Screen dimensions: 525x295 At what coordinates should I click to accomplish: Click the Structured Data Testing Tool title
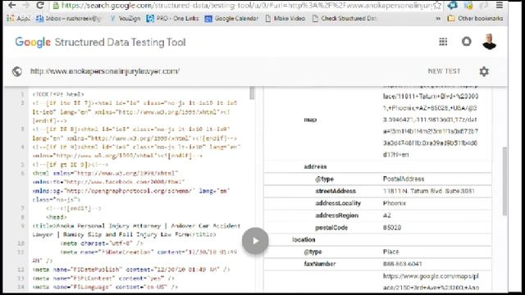[121, 43]
